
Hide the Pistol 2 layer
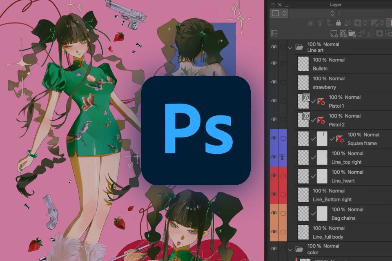coord(274,119)
